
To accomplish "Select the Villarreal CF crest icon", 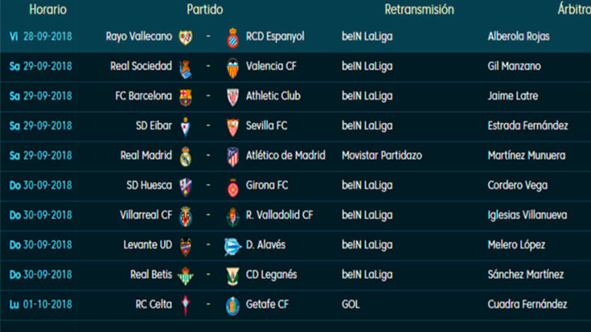I will 185,216.
